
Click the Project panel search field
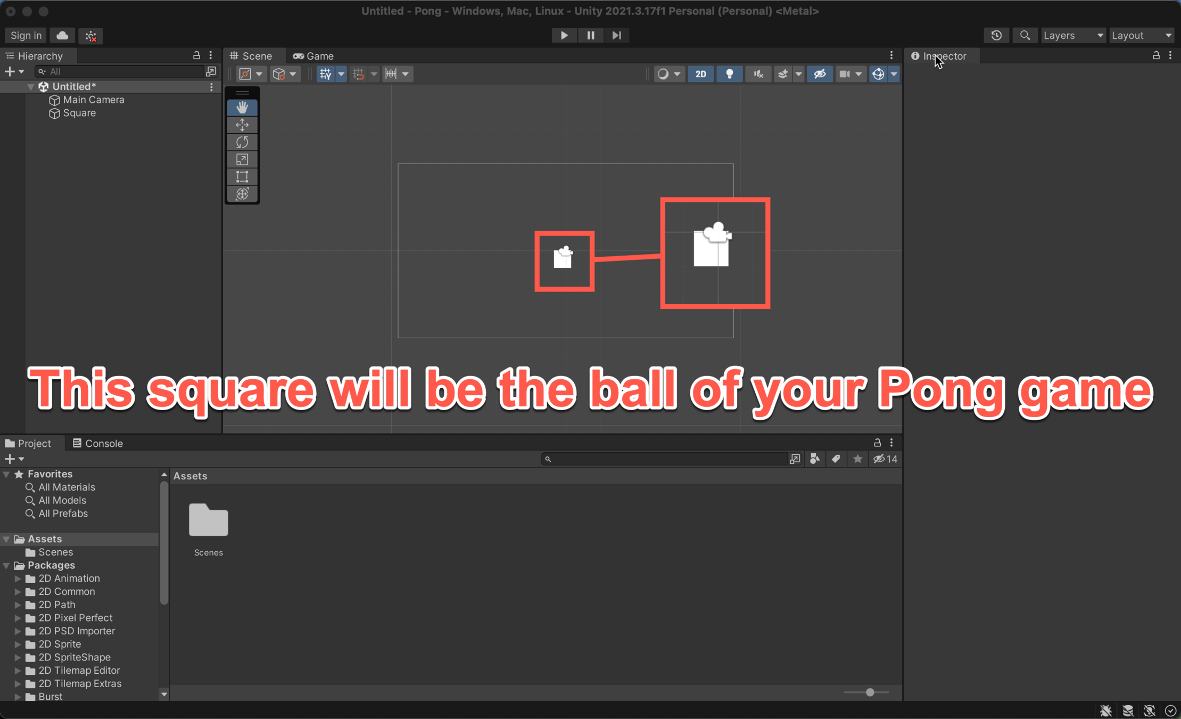pos(665,459)
